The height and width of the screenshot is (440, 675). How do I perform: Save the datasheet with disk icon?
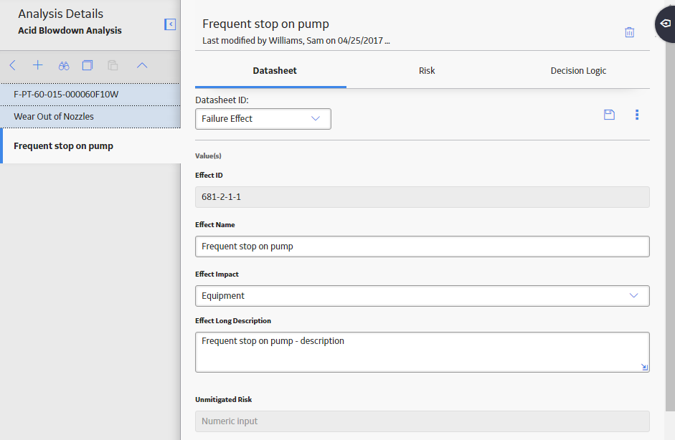coord(609,115)
